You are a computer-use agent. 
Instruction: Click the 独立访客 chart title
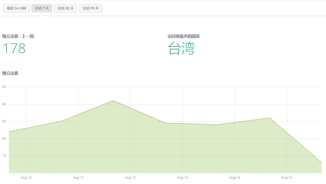point(10,73)
